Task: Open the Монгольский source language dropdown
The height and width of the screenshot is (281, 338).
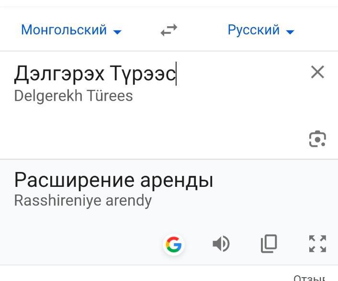Action: click(64, 30)
